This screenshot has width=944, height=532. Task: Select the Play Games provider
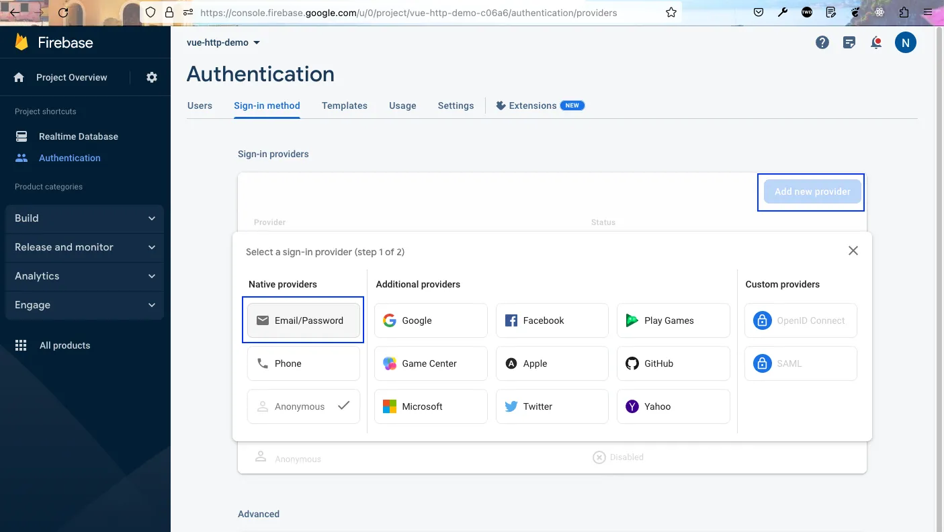pyautogui.click(x=673, y=320)
